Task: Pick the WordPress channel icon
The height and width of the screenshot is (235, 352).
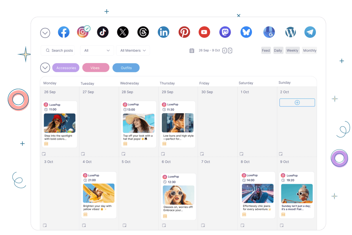Action: [x=290, y=32]
